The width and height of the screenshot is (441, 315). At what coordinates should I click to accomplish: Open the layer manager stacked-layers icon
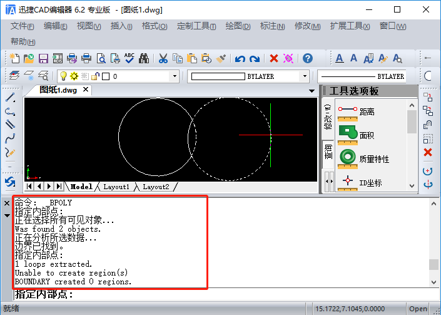pos(14,75)
